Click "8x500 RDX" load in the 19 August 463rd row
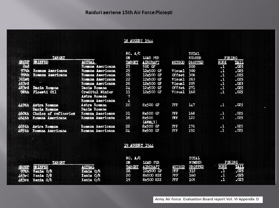This screenshot has width=279, height=208. point(152,175)
